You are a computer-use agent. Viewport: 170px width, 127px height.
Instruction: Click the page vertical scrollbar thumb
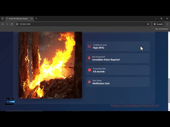coord(169,91)
